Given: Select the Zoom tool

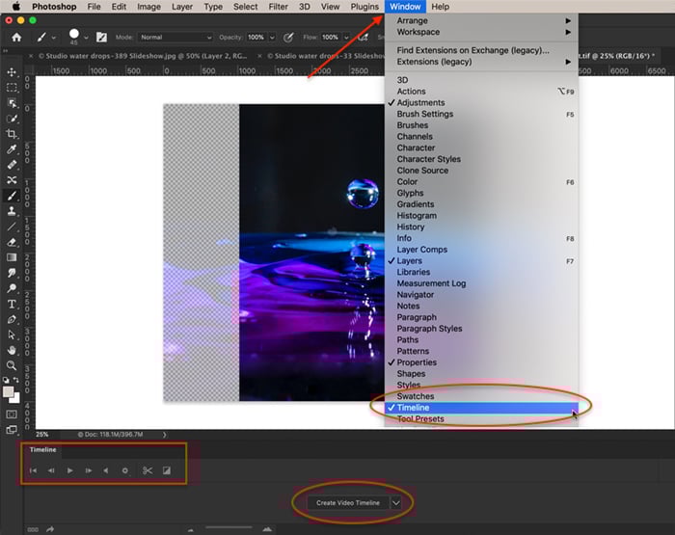Looking at the screenshot, I should tap(12, 366).
